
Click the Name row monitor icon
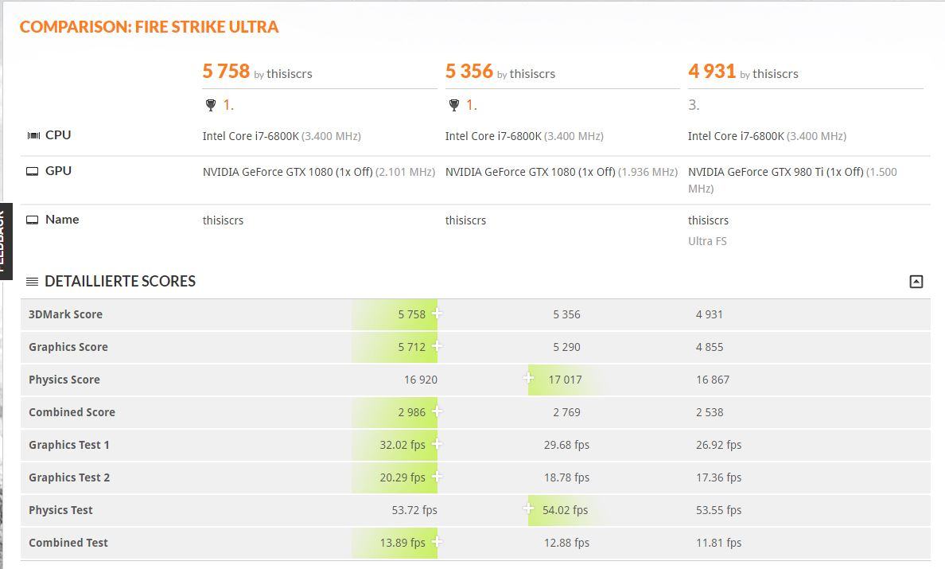coord(33,220)
